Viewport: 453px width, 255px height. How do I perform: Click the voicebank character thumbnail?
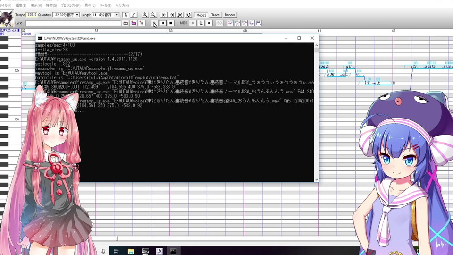pos(7,18)
